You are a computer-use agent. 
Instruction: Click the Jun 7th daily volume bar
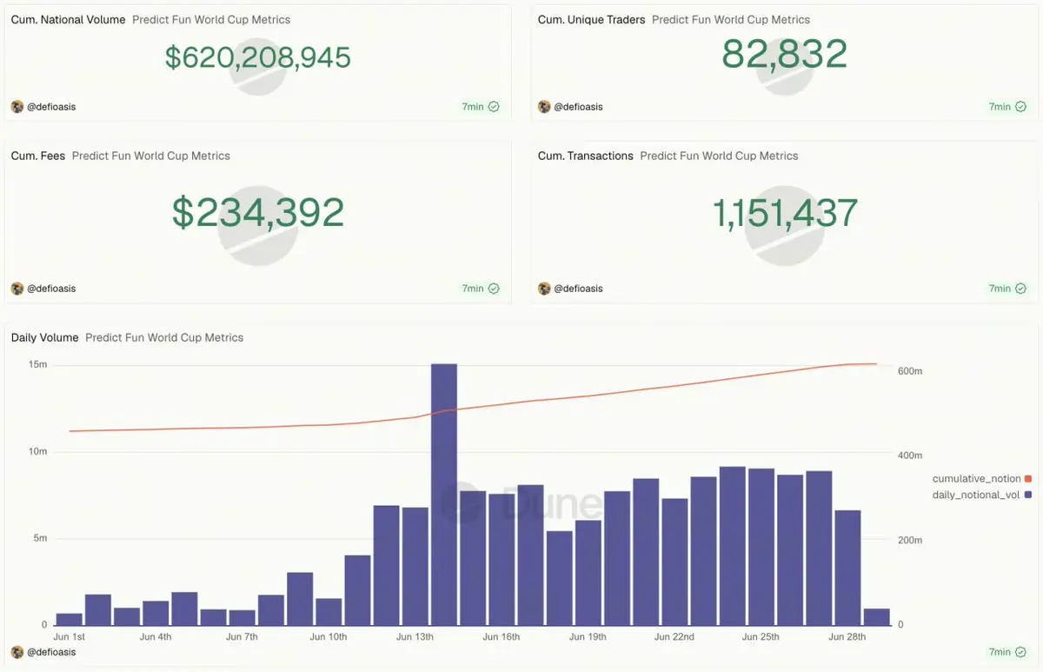tap(242, 618)
